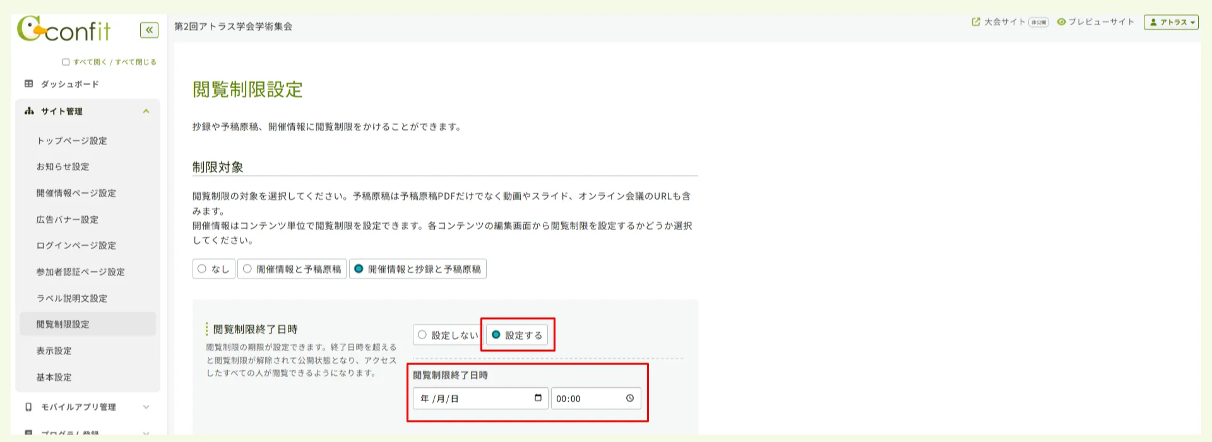Image resolution: width=1212 pixels, height=442 pixels.
Task: Open 表示設定 menu item
Action: click(54, 351)
